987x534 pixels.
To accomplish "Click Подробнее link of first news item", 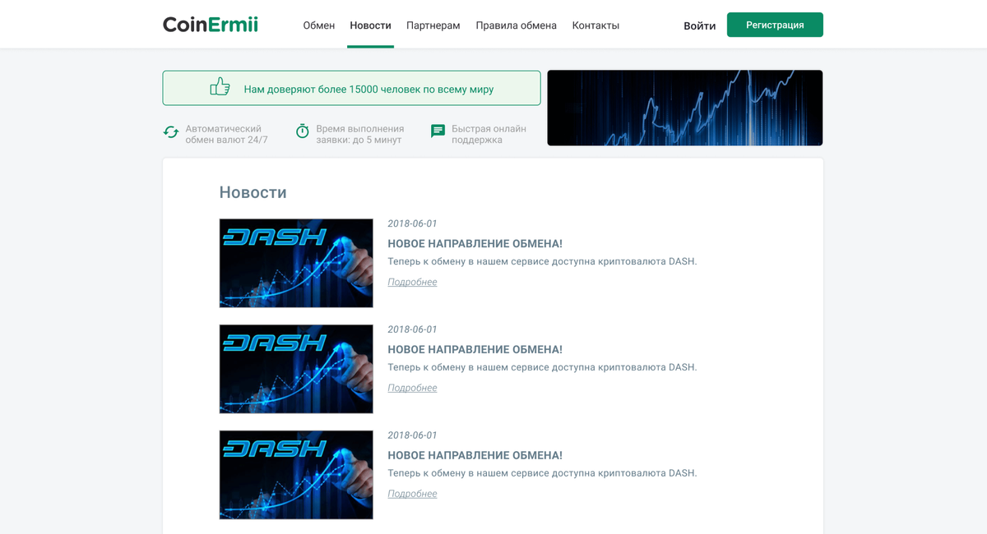I will click(x=412, y=282).
